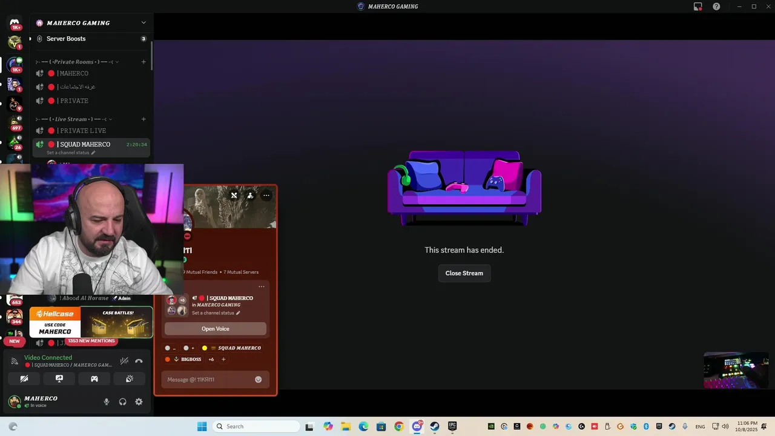Open emoji picker in profile message box
This screenshot has width=775, height=436.
[258, 380]
